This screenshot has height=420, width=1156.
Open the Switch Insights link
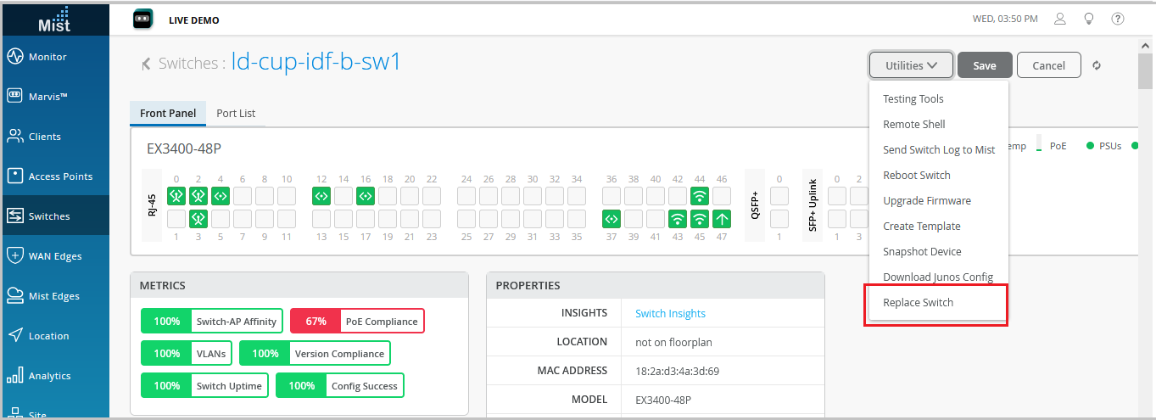click(x=670, y=314)
